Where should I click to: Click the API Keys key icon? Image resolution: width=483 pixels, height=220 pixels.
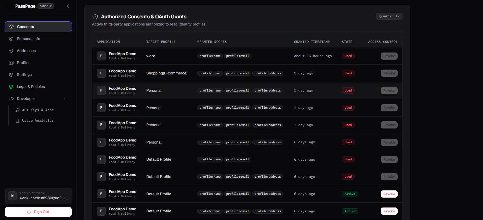18,110
